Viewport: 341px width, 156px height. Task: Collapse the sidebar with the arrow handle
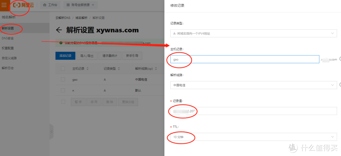click(51, 132)
